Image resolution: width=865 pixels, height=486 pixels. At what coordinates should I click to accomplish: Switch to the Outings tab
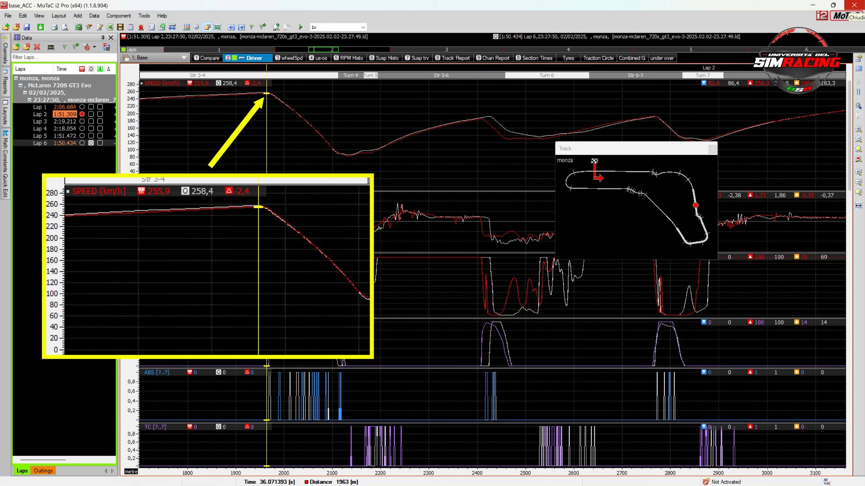coord(43,470)
